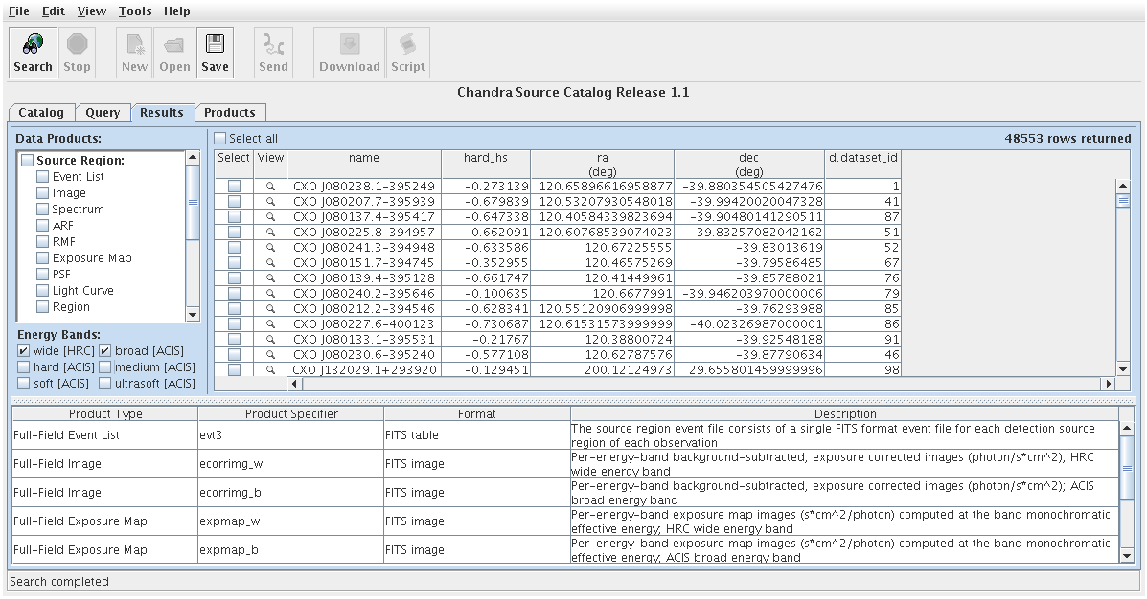Select row checkbox for CXO J080207.7-395939
The height and width of the screenshot is (599, 1147).
click(234, 203)
